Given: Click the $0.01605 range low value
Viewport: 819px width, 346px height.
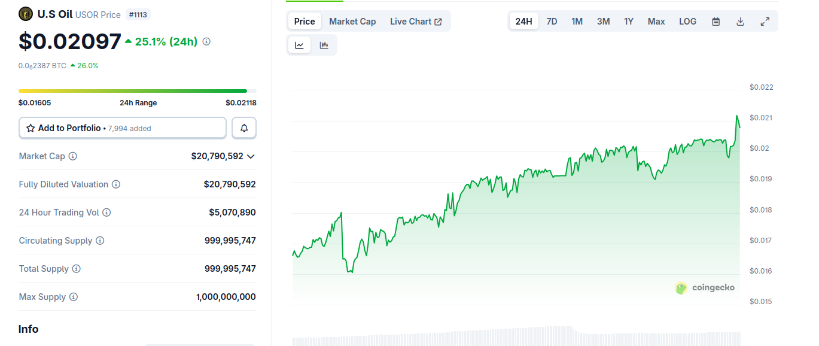Looking at the screenshot, I should [35, 102].
